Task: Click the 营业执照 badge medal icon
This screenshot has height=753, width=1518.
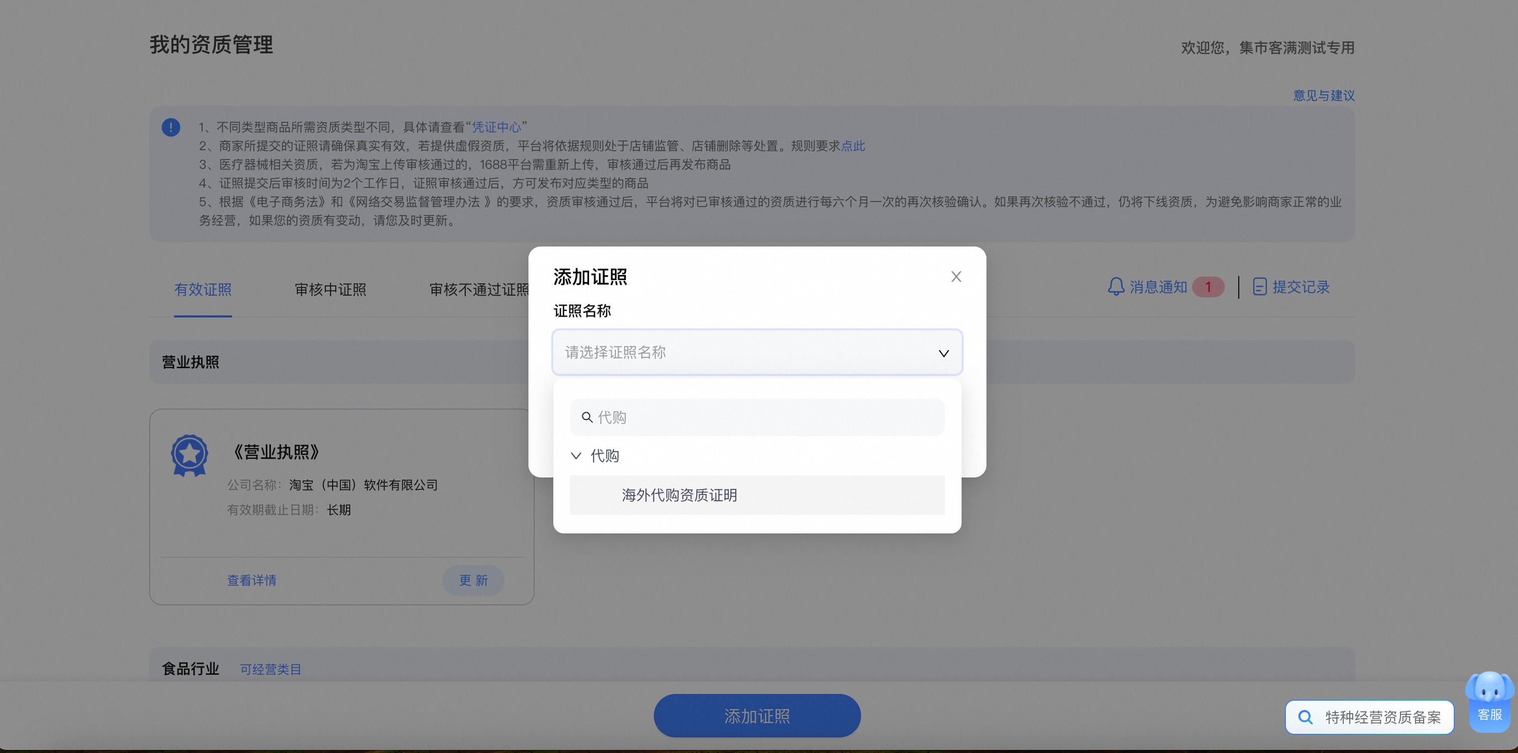Action: coord(189,455)
